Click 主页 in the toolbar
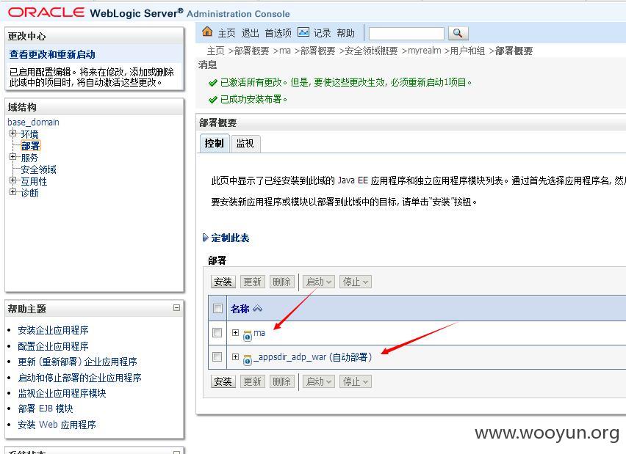The width and height of the screenshot is (626, 454). (x=227, y=33)
